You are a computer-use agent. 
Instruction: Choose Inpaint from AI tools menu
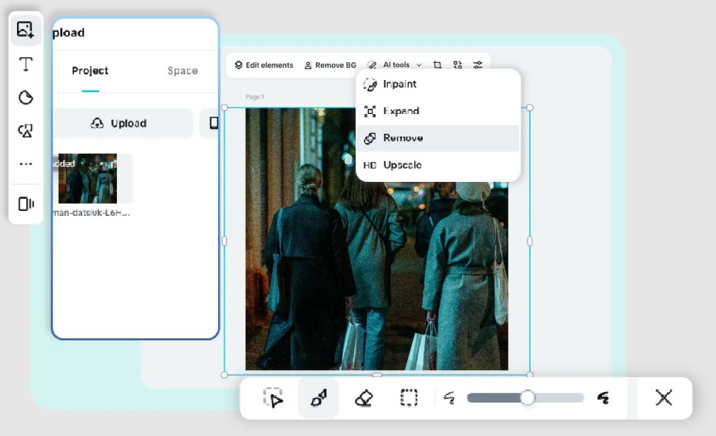(x=399, y=84)
